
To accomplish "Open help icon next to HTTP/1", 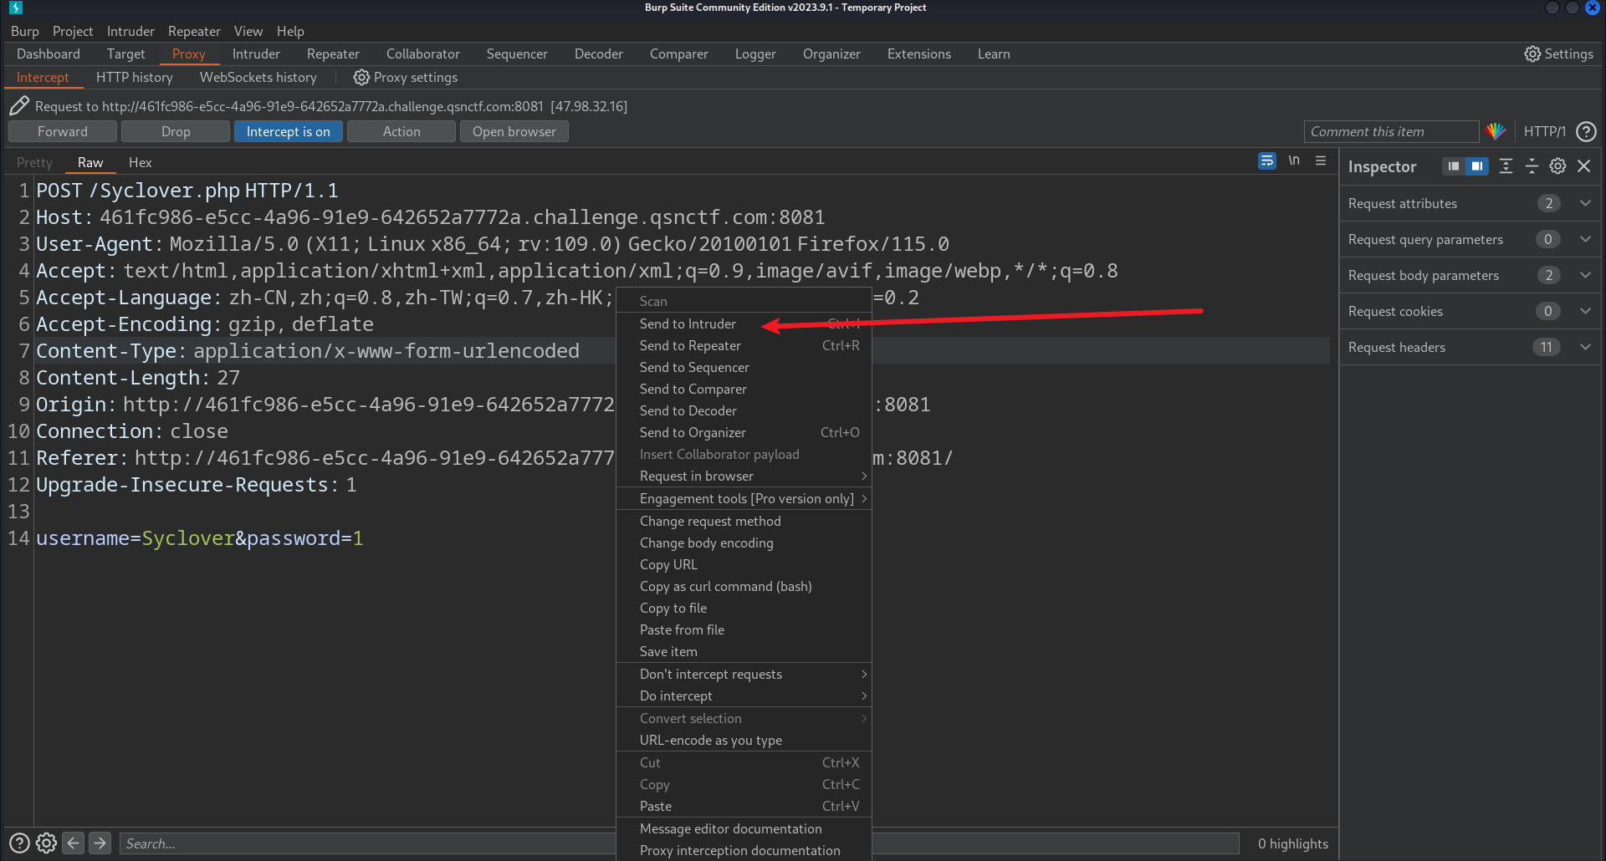I will (1586, 131).
